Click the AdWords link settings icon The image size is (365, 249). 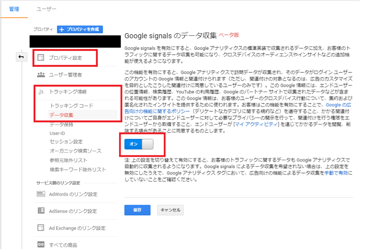[41, 194]
